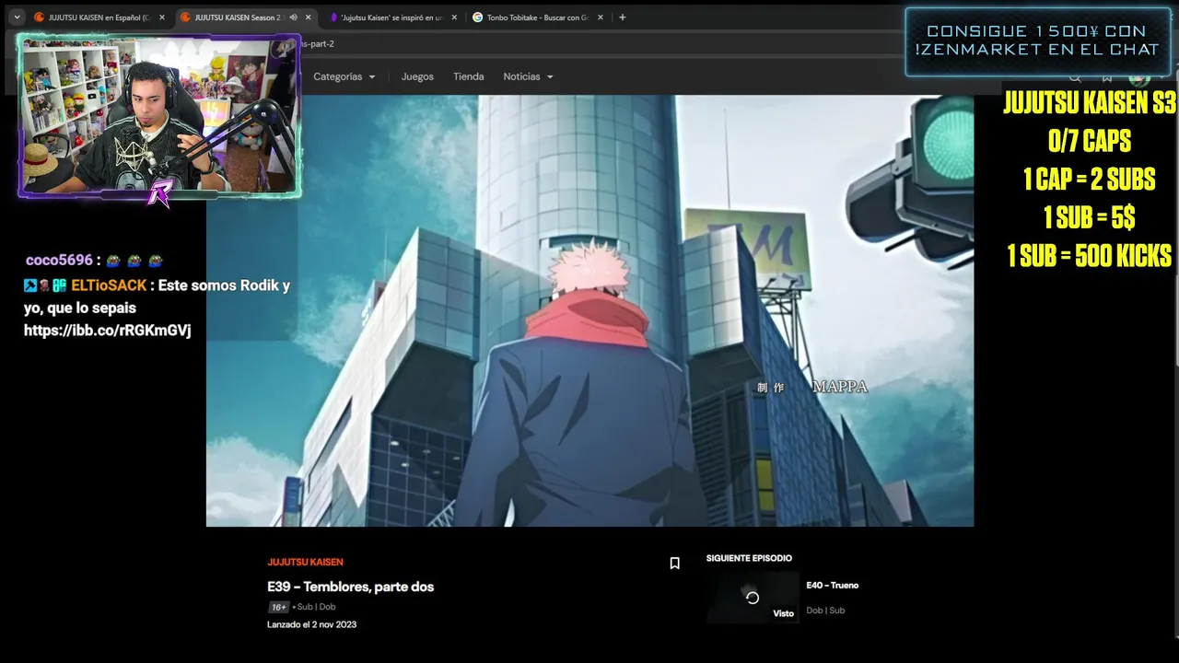Switch to the JUJUTSU KAISEN en Español tab

(99, 17)
